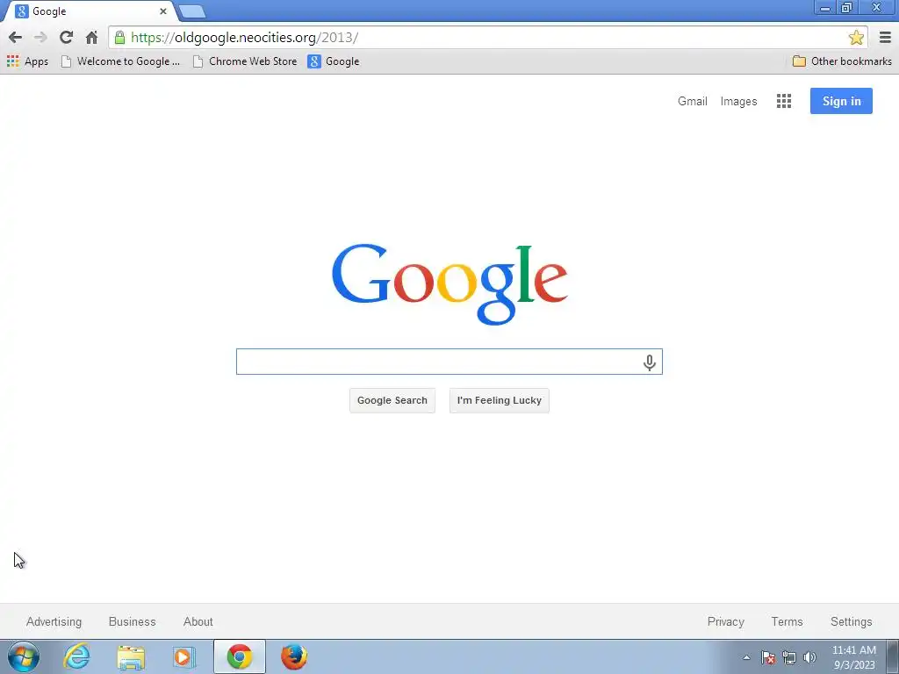Launch Internet Explorer from the taskbar
This screenshot has height=674, width=899.
(x=77, y=656)
